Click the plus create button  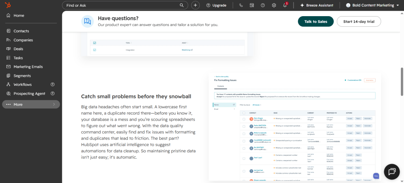(x=195, y=5)
